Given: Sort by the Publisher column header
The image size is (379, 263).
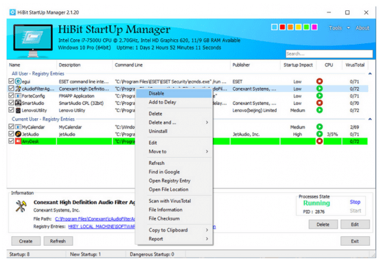Looking at the screenshot, I should (x=255, y=65).
